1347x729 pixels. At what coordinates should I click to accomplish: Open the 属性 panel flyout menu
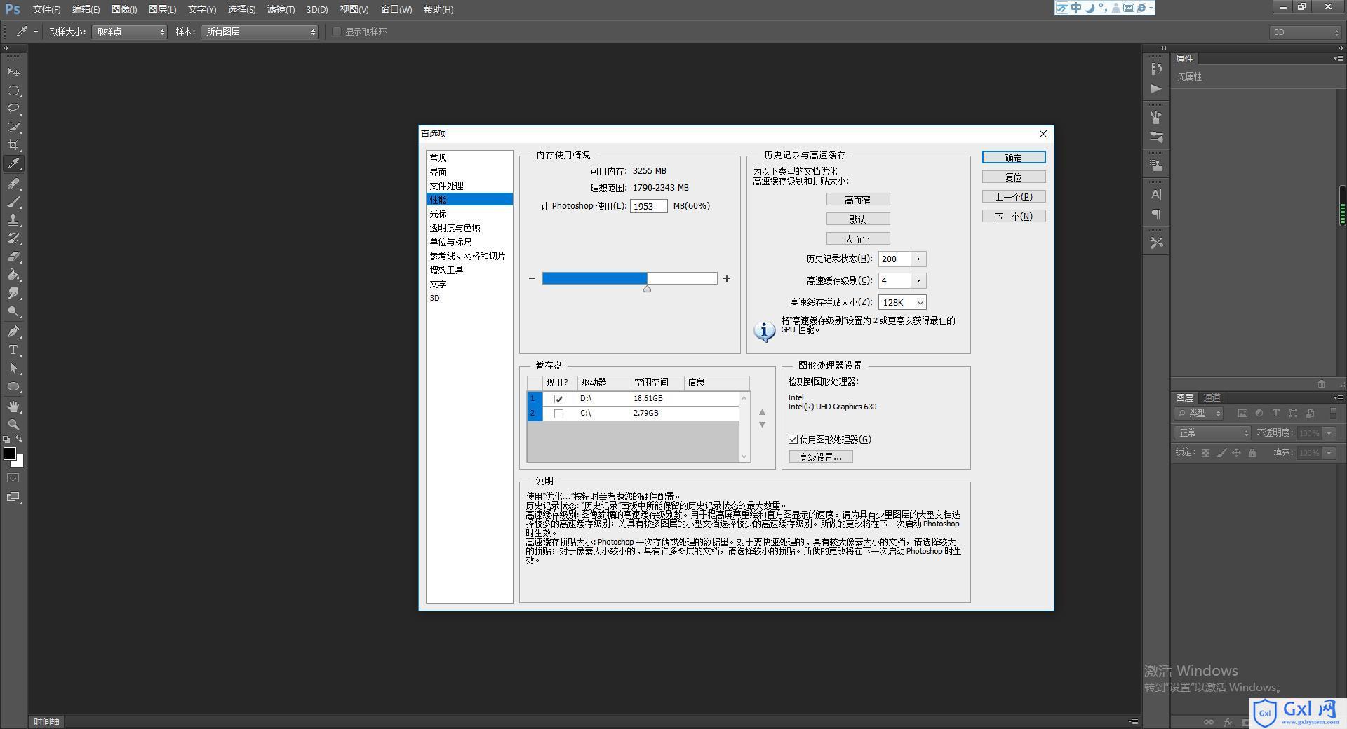1337,59
